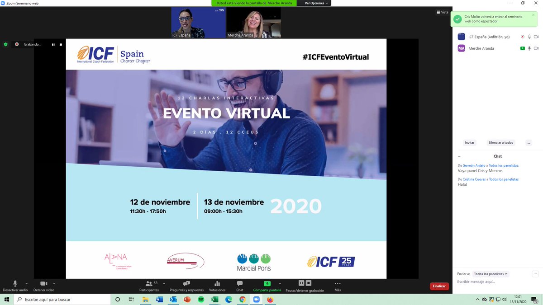Open the Votaciones polls
The height and width of the screenshot is (305, 543).
coord(217,286)
